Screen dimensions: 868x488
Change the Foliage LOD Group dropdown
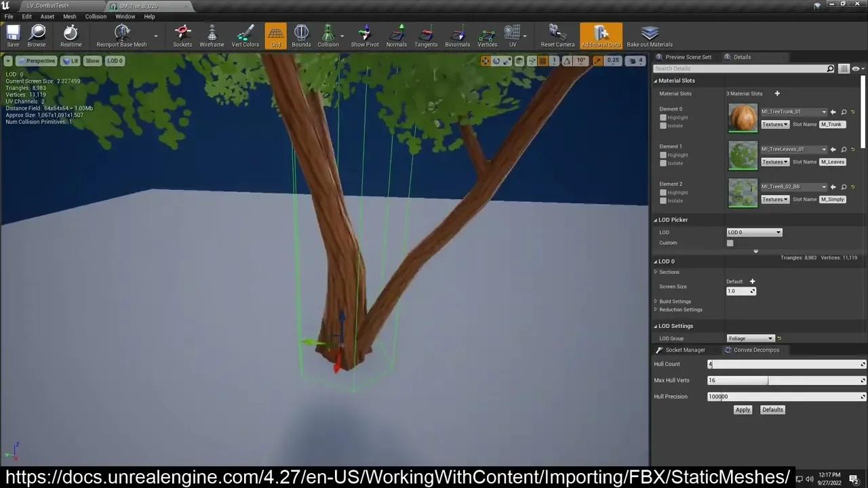(750, 338)
